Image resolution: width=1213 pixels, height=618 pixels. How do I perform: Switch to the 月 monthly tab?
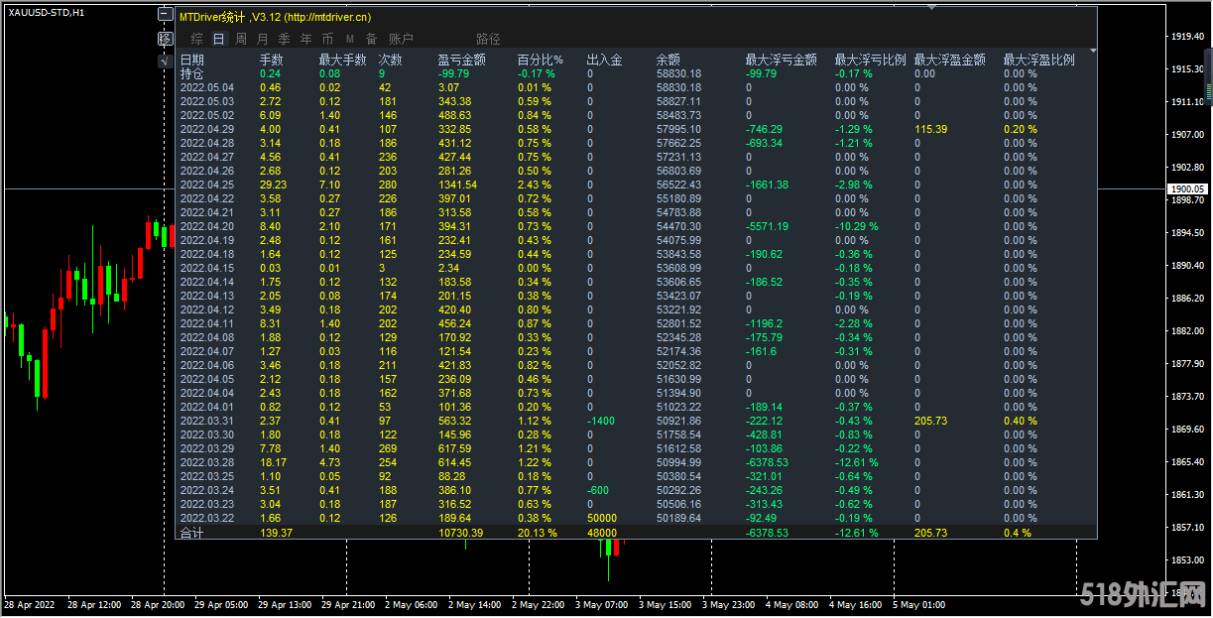click(263, 39)
